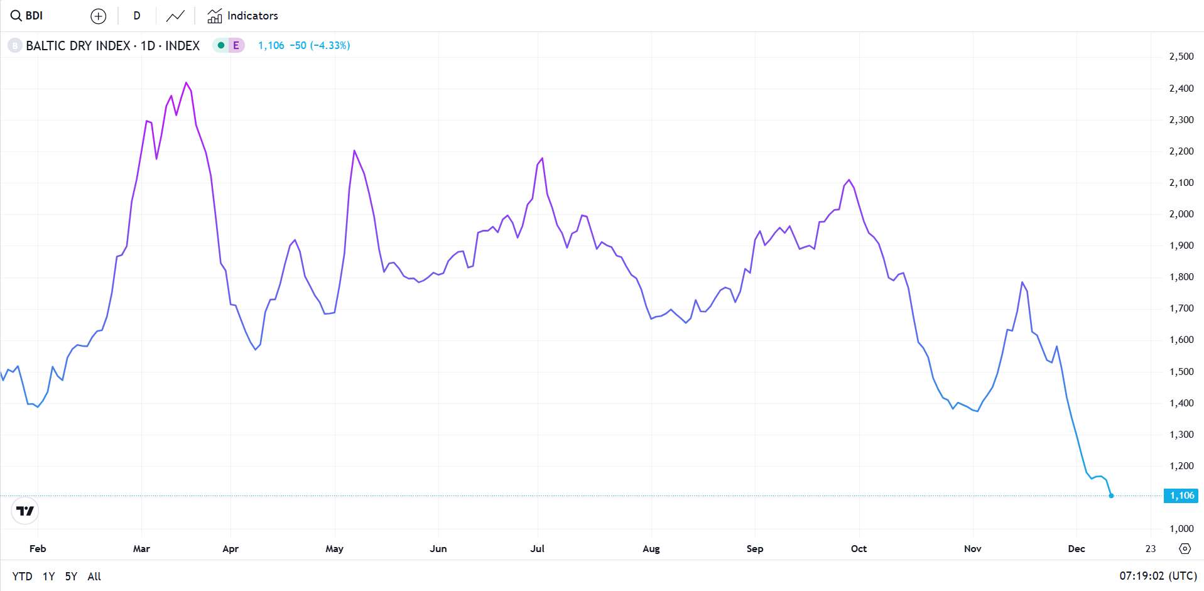Screen dimensions: 1204x591
Task: Click the Jul label on time axis
Action: [x=537, y=549]
